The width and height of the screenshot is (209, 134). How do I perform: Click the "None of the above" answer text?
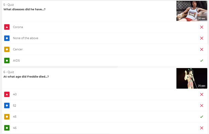(25, 38)
